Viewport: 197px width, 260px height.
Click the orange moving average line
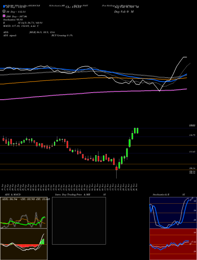[94, 78]
